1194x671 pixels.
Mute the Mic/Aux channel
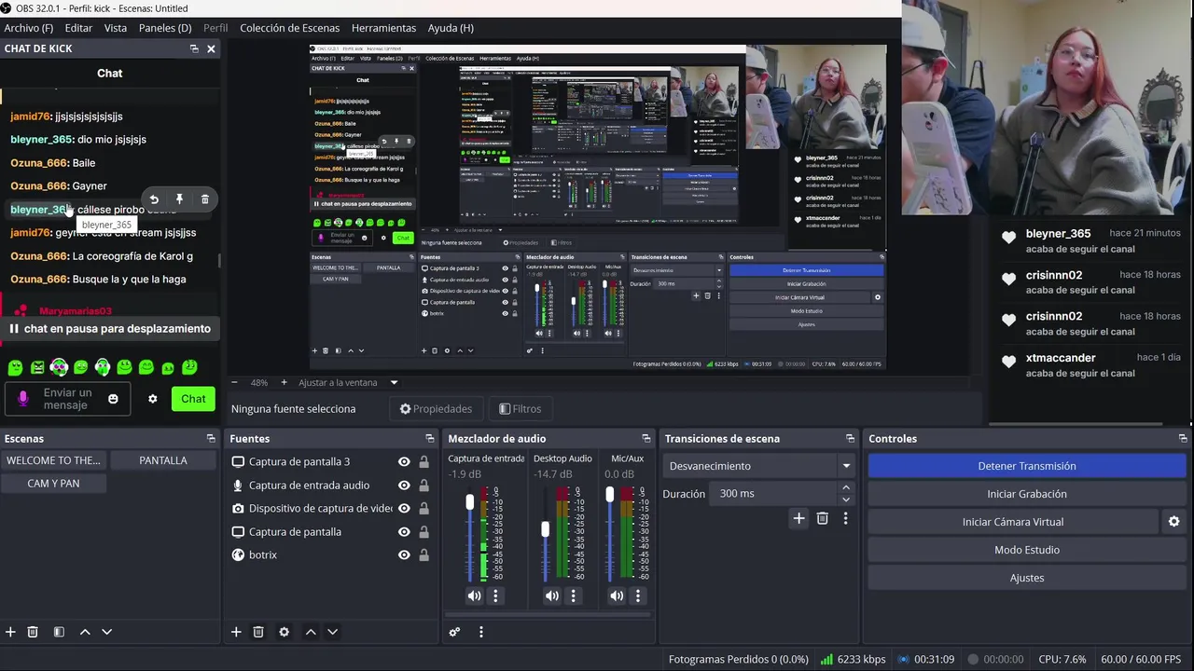(x=617, y=596)
